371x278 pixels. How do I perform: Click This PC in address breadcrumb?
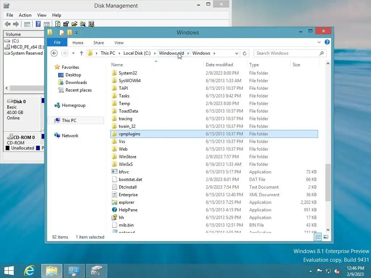108,53
